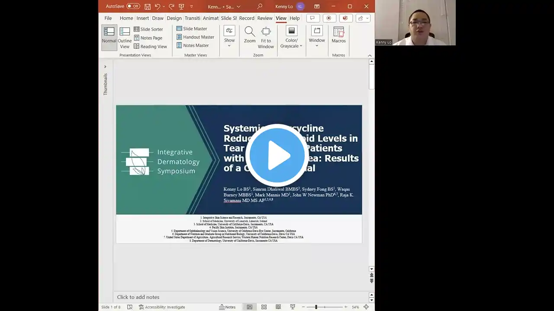Switch to the Review tab
The height and width of the screenshot is (311, 554).
[265, 18]
